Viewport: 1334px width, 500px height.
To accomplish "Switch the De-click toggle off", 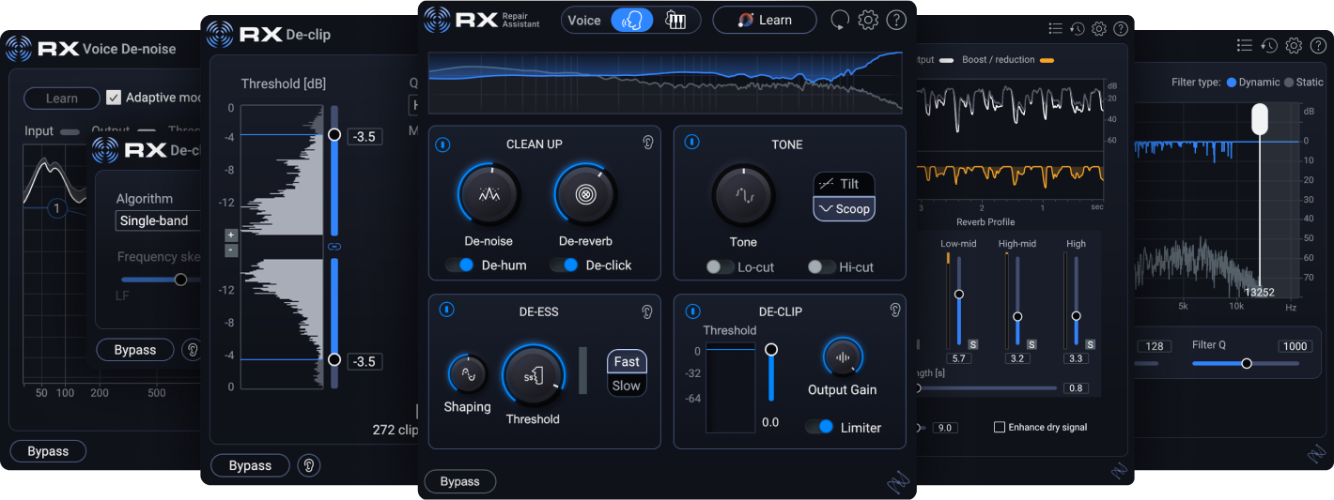I will click(564, 265).
